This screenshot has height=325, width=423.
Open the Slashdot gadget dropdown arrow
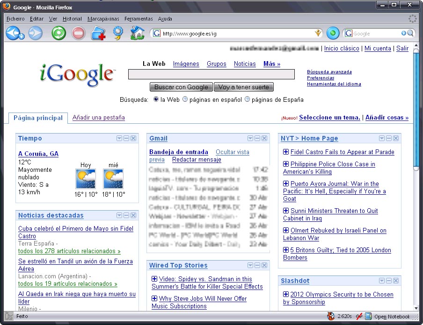coord(382,281)
